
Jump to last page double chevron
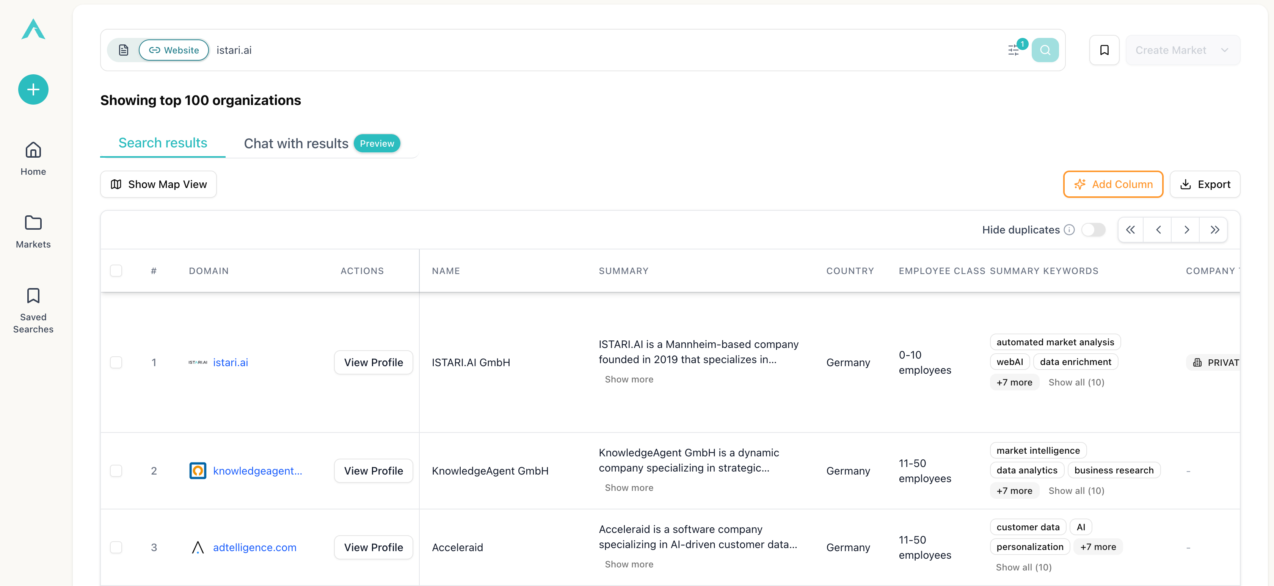tap(1214, 230)
